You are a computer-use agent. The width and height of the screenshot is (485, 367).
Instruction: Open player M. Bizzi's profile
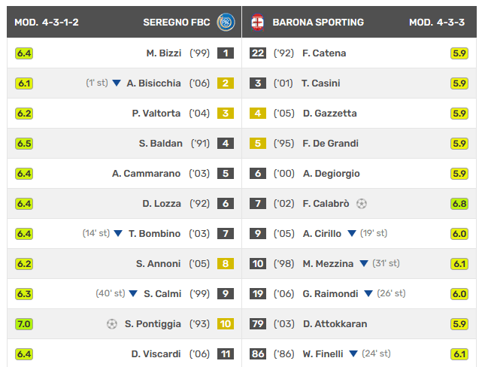(163, 53)
